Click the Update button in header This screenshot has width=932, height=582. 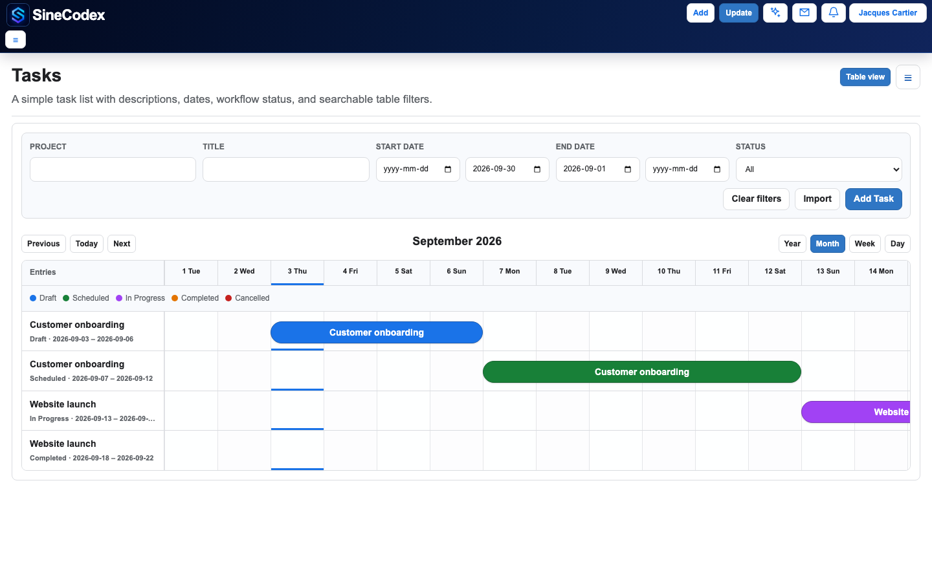[738, 13]
